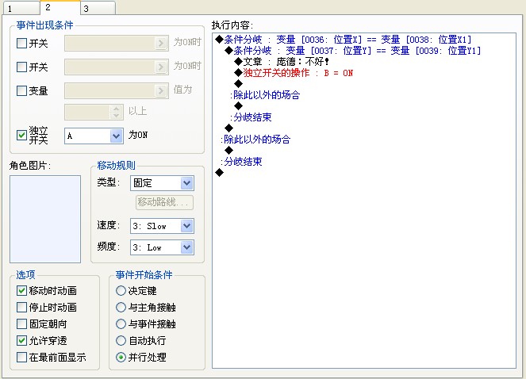This screenshot has width=526, height=379.
Task: Uncheck 允许穿透 option
Action: click(x=21, y=341)
